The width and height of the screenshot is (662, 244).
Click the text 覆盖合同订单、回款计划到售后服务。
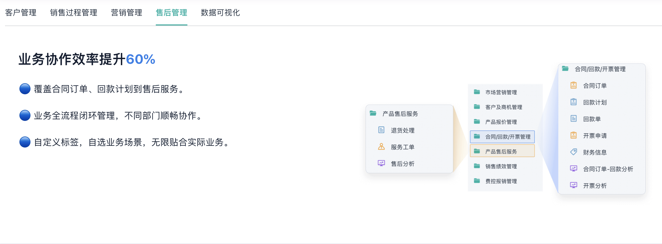(109, 89)
